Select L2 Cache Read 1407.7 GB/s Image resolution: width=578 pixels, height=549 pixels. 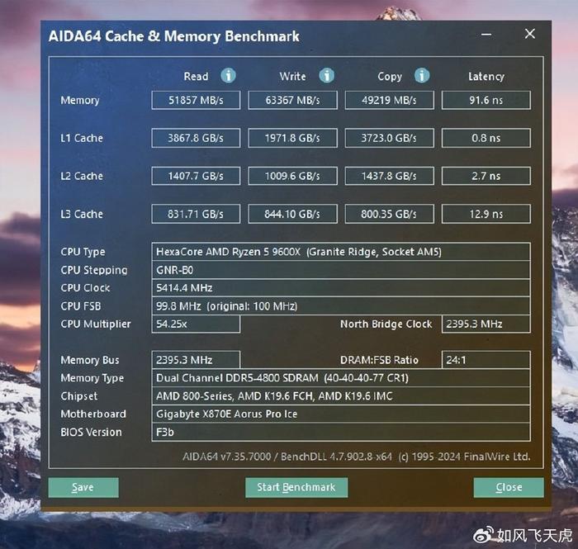click(x=196, y=176)
